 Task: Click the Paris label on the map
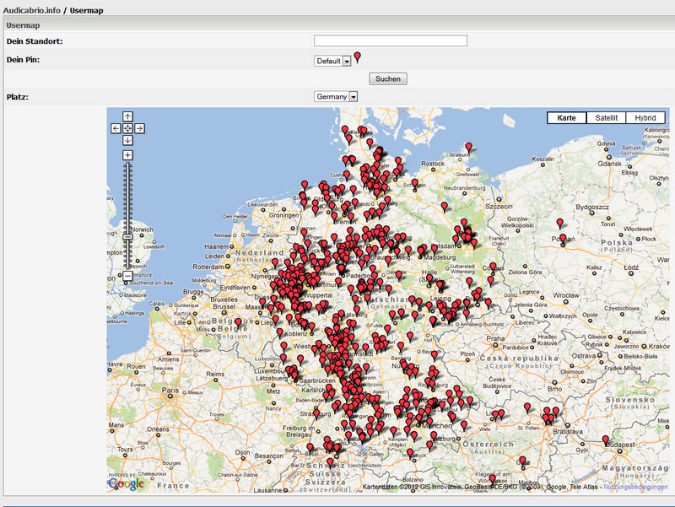[x=170, y=390]
